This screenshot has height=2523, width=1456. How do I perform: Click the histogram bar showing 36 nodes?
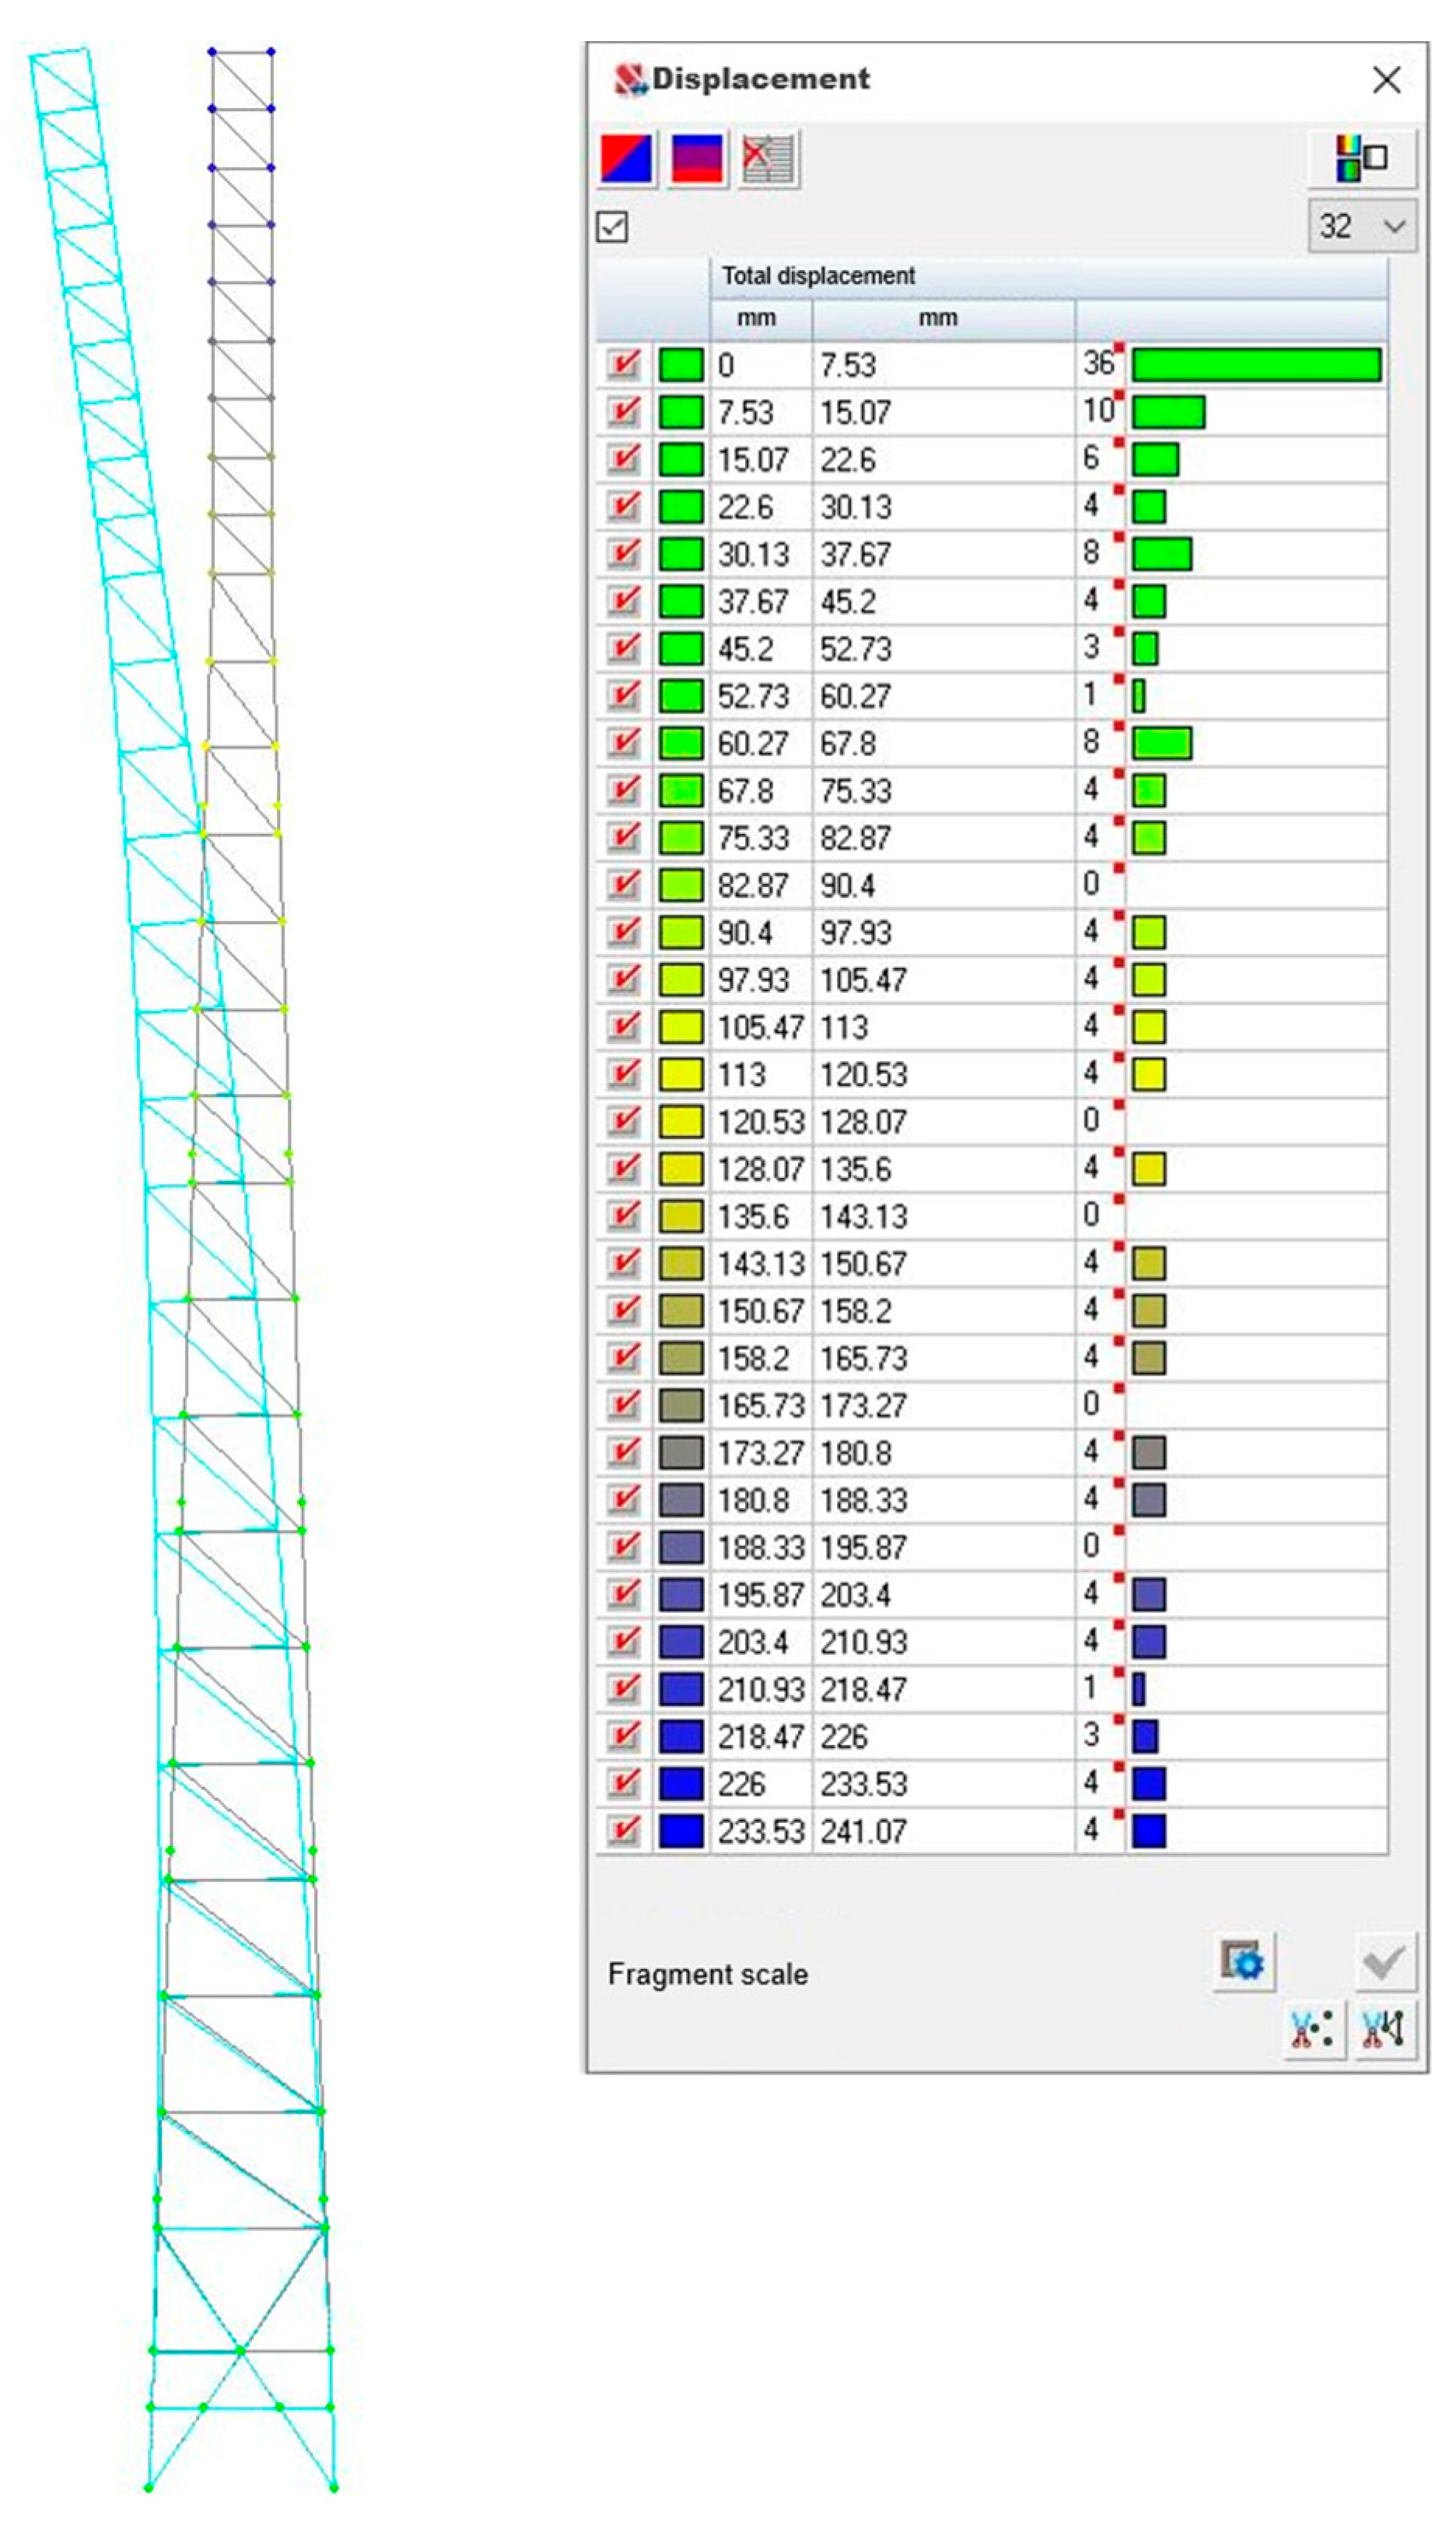click(x=1256, y=365)
